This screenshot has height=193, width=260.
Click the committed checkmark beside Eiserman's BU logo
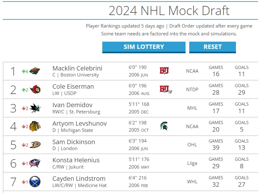(171, 92)
